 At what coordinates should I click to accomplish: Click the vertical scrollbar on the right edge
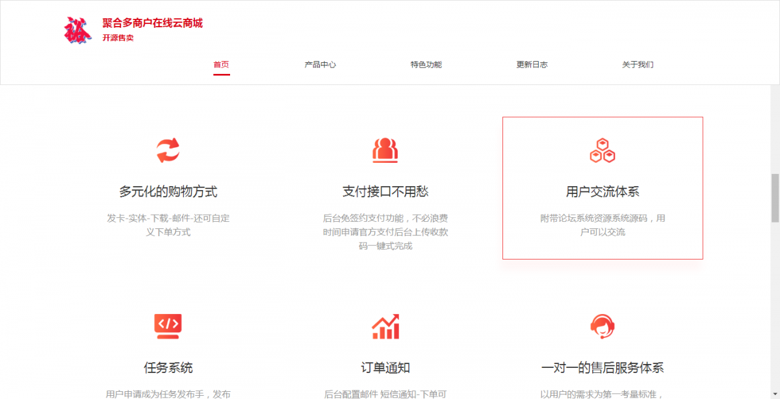point(775,188)
